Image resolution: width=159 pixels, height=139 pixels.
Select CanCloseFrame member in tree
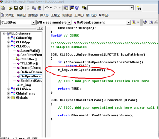(31, 55)
